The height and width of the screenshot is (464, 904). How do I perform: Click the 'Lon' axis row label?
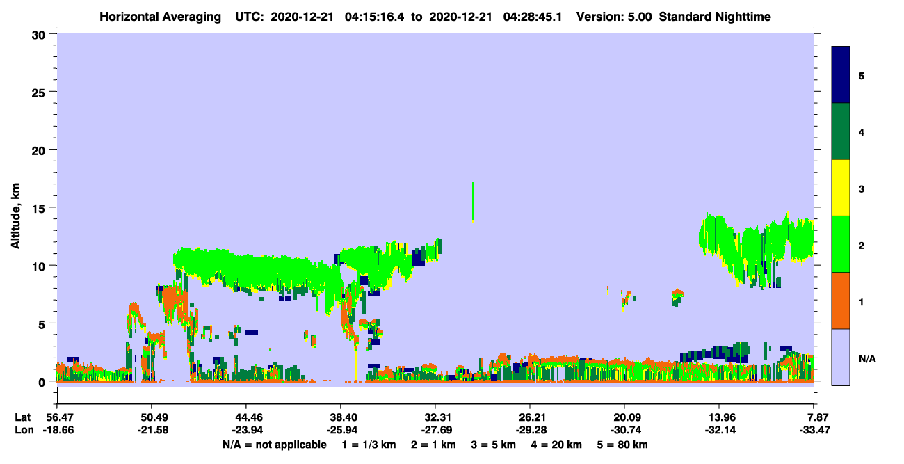[24, 431]
